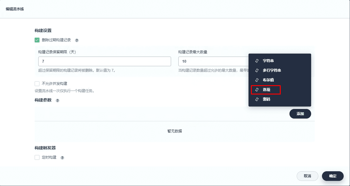This screenshot has height=186, width=350.
Task: Choose 字符串 parameter type
Action: point(280,61)
